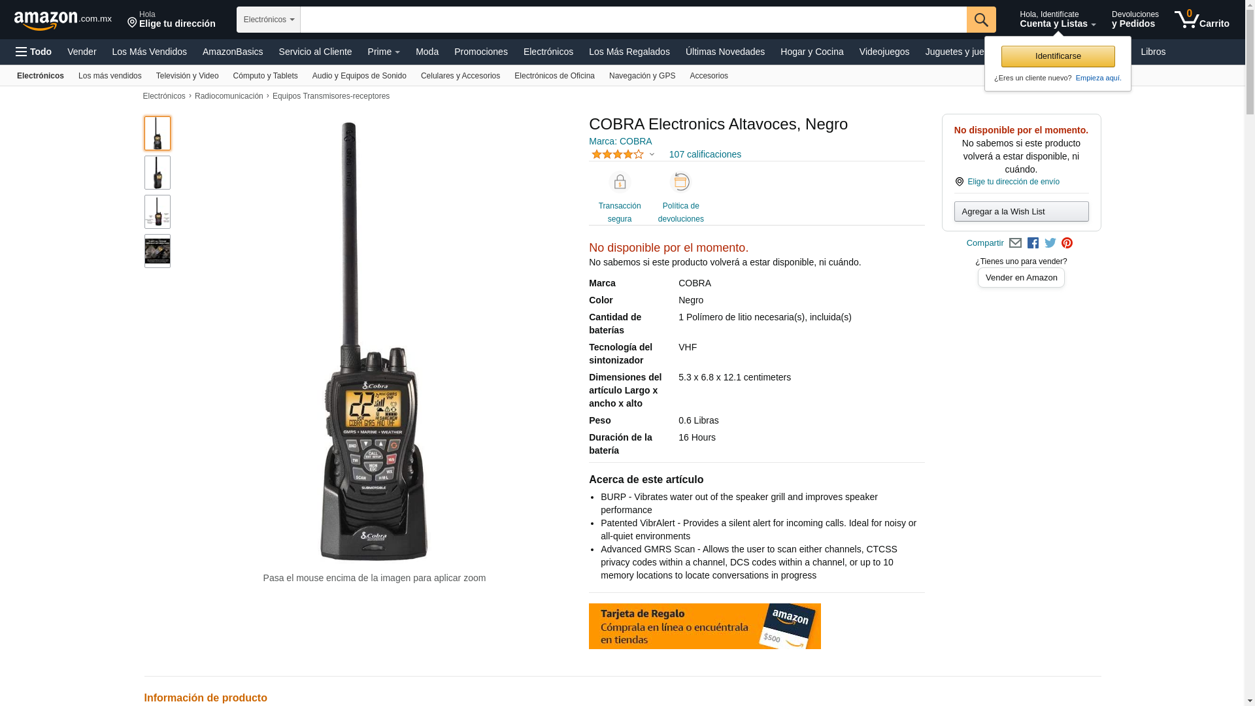Image resolution: width=1255 pixels, height=706 pixels.
Task: Click the Transacción segura lock icon
Action: (x=620, y=182)
